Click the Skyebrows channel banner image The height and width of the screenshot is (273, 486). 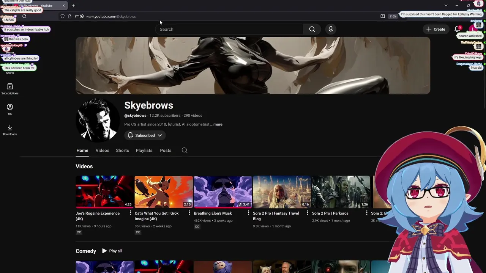[x=253, y=65]
